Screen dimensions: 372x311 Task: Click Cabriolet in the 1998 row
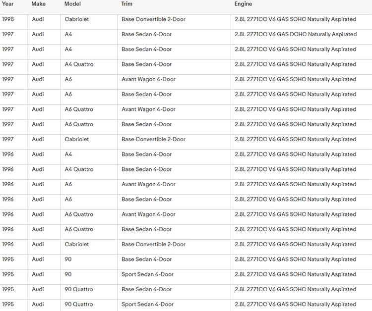[x=76, y=19]
